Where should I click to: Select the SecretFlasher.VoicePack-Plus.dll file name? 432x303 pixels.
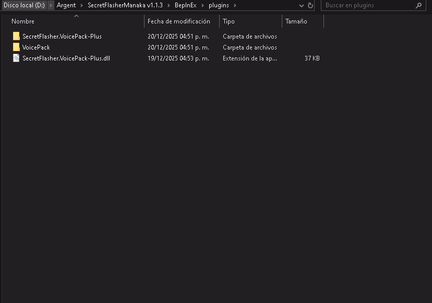coord(66,58)
